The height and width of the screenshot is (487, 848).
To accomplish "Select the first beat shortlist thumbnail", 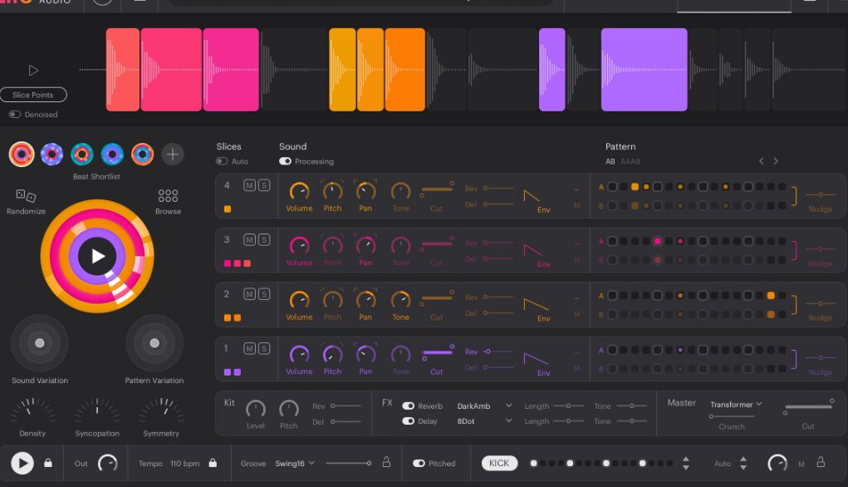I will pos(22,154).
